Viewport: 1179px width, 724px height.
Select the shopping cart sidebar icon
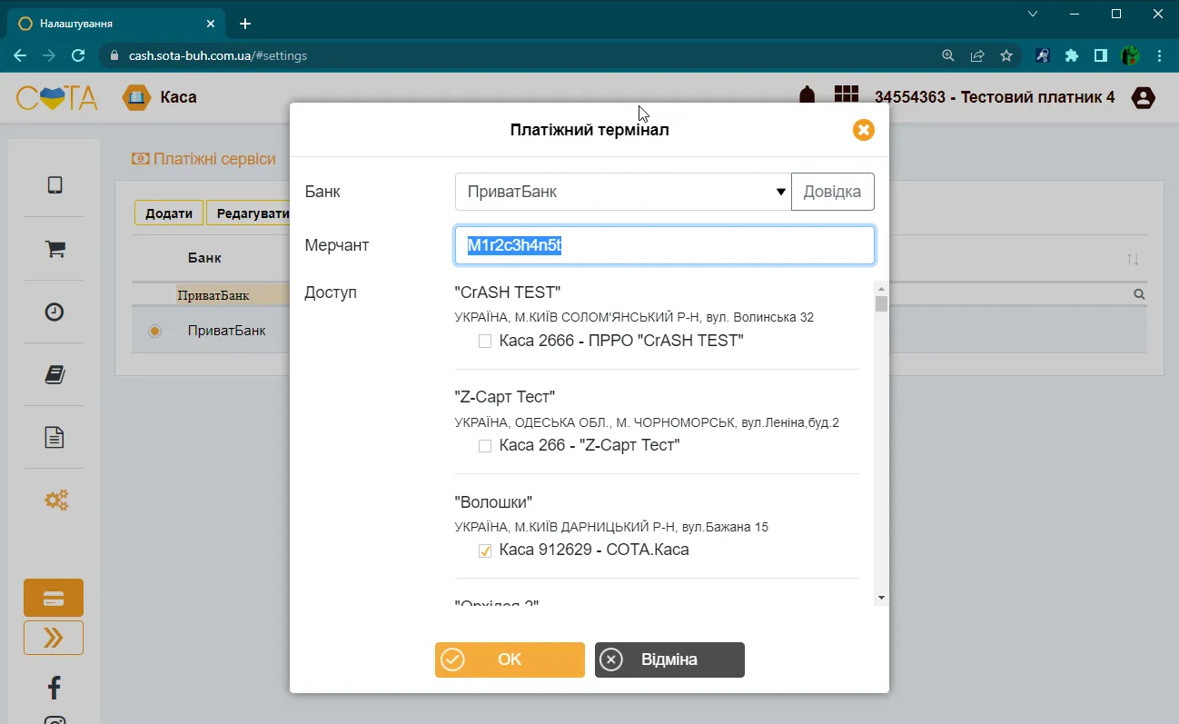(54, 248)
